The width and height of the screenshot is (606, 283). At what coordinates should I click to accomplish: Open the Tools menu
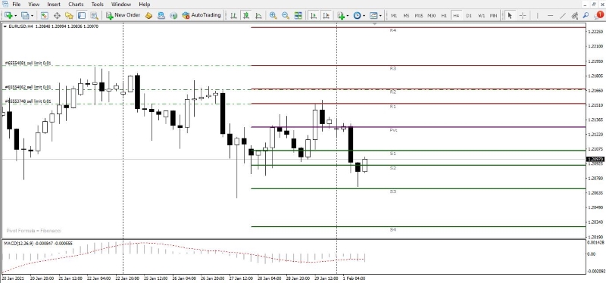pos(98,5)
